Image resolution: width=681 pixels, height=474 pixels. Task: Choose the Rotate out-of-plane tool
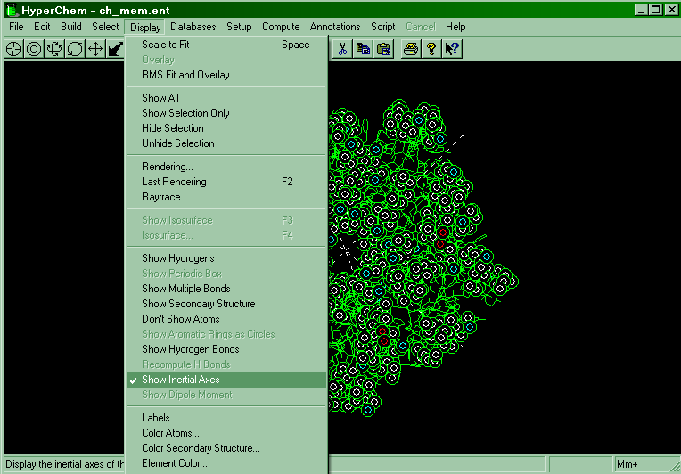click(54, 49)
